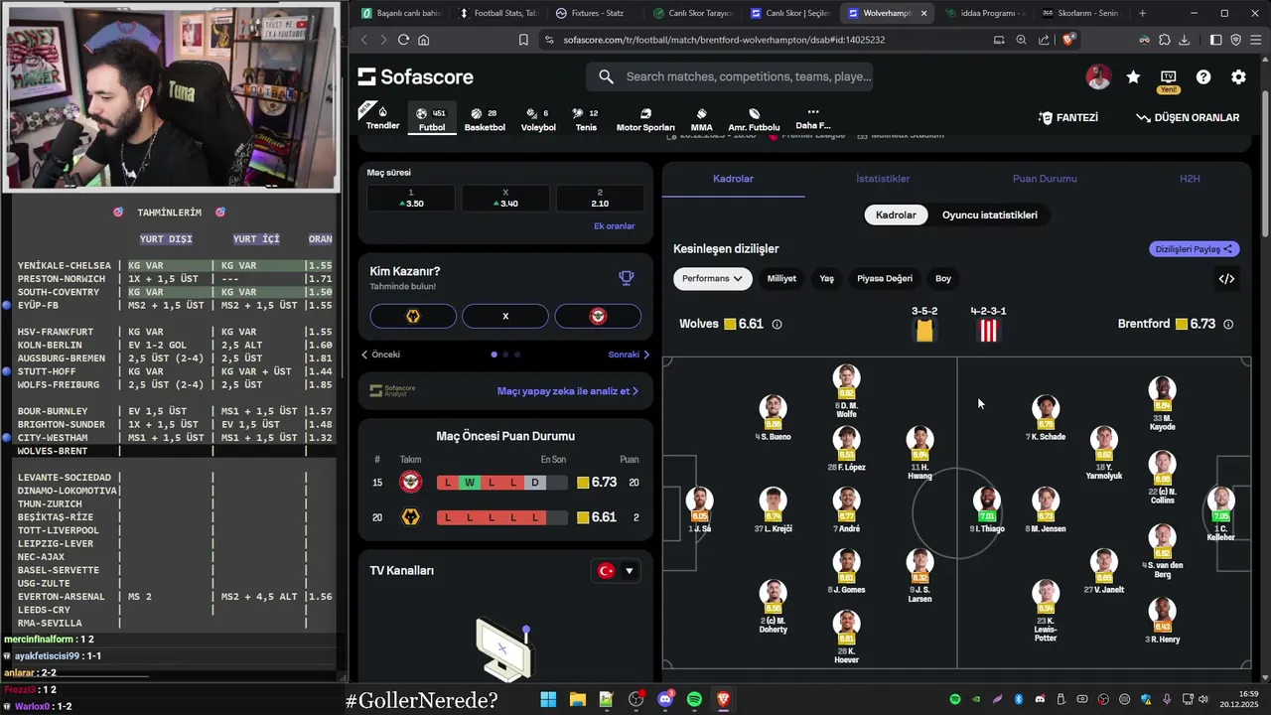Open Spotify from taskbar
Viewport: 1271px width, 715px height.
[694, 699]
